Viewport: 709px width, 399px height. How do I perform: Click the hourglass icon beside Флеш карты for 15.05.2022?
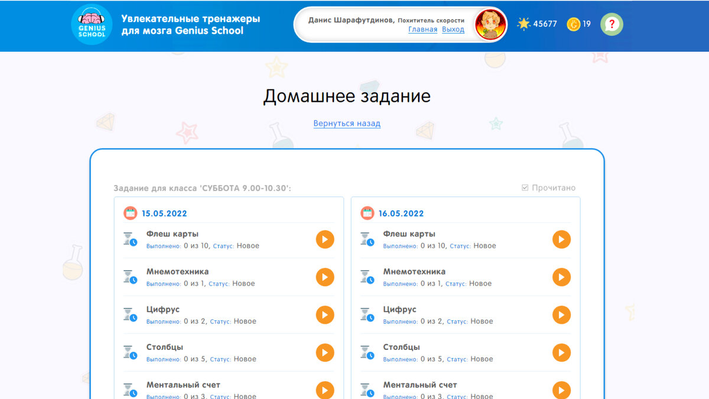click(129, 238)
